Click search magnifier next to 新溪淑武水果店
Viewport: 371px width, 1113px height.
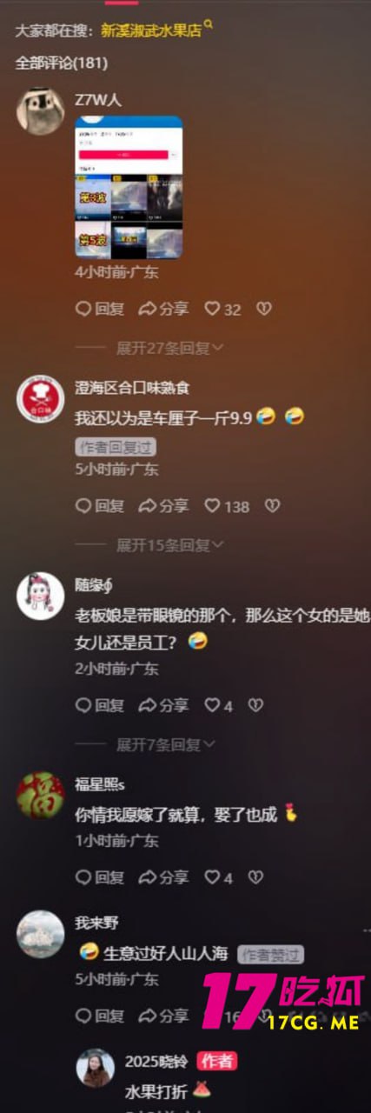click(209, 27)
